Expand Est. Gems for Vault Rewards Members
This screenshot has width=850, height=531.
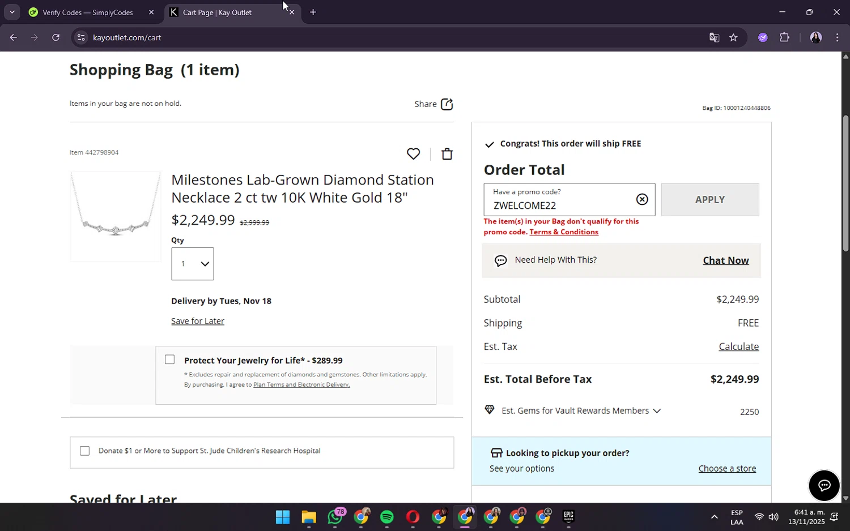[x=657, y=411]
